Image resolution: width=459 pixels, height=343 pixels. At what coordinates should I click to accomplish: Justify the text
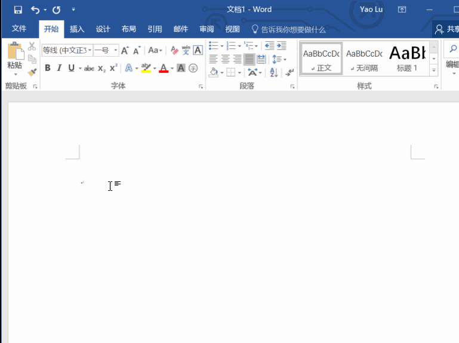[x=249, y=60]
